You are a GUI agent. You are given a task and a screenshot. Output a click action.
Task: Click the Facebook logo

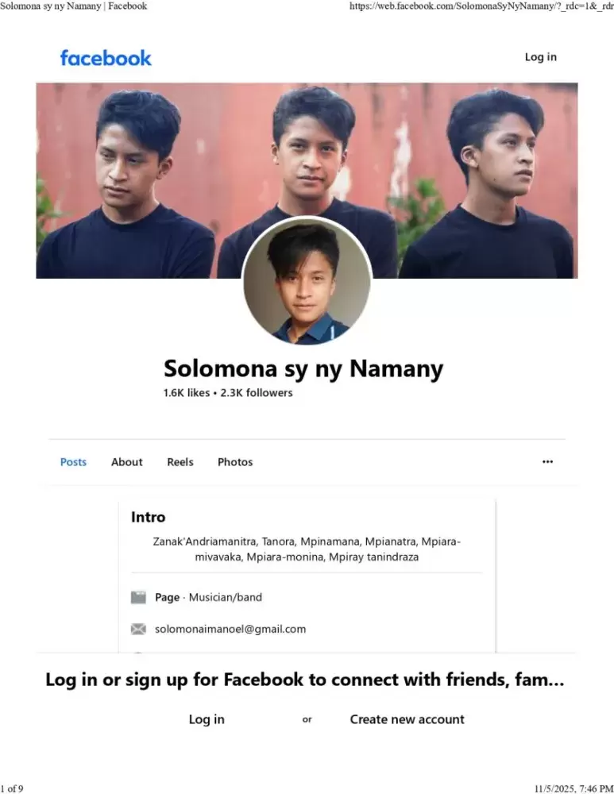pyautogui.click(x=106, y=58)
